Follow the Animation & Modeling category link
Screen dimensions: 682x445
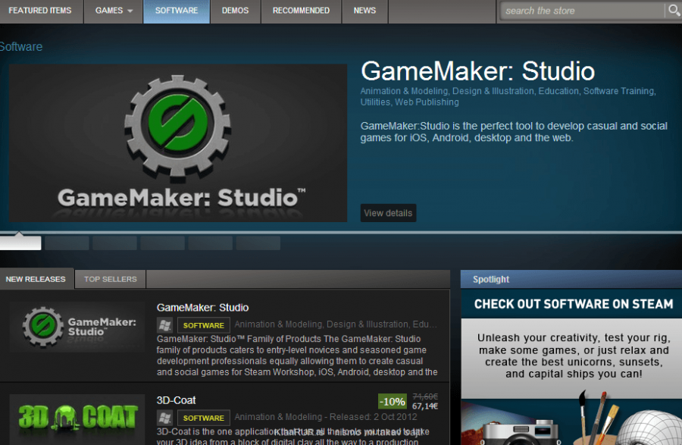(x=404, y=91)
